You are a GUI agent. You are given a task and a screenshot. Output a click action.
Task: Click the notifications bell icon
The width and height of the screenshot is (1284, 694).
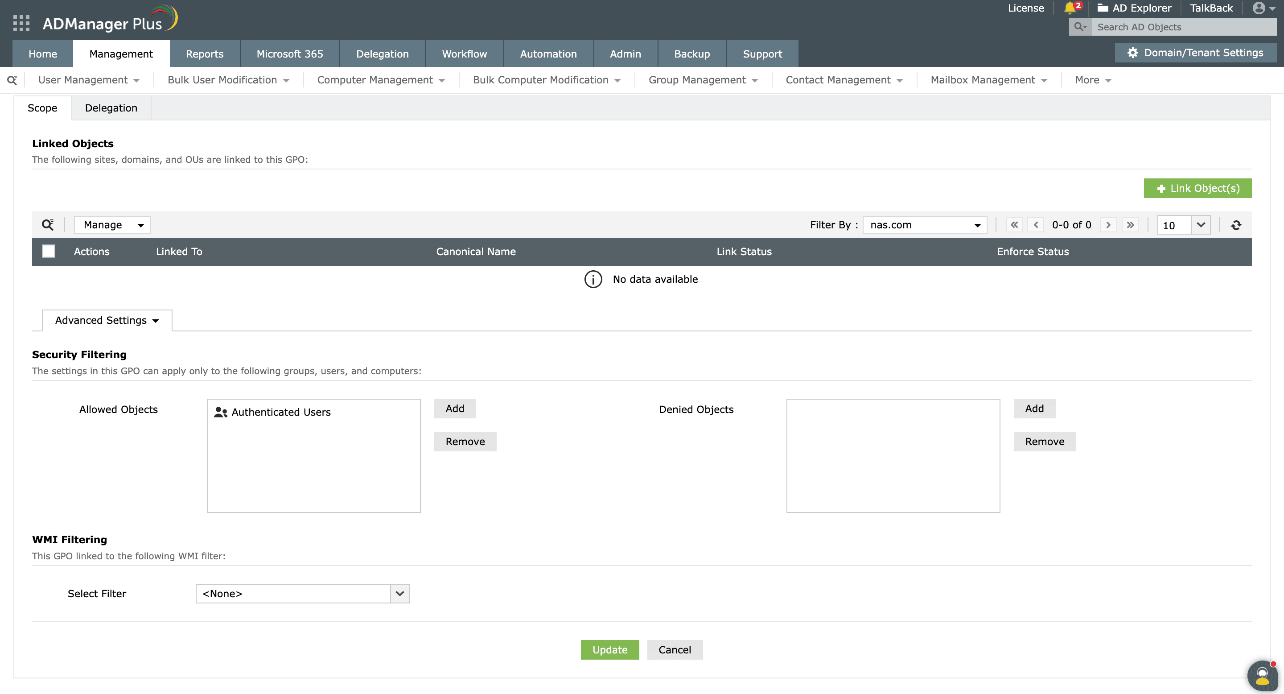(x=1070, y=8)
